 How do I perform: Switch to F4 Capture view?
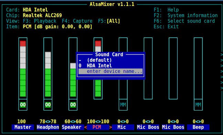click(77, 21)
